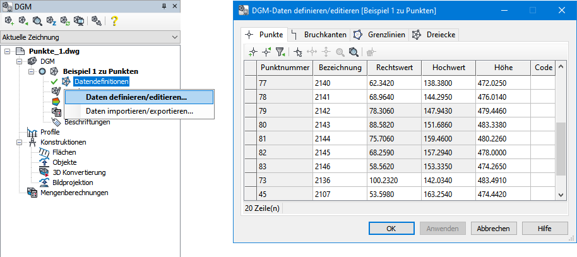Open the Dreiecke tab
This screenshot has height=257, width=577.
(434, 34)
